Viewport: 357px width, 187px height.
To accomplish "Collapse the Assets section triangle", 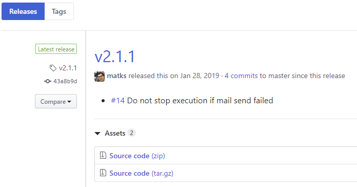I will point(97,134).
